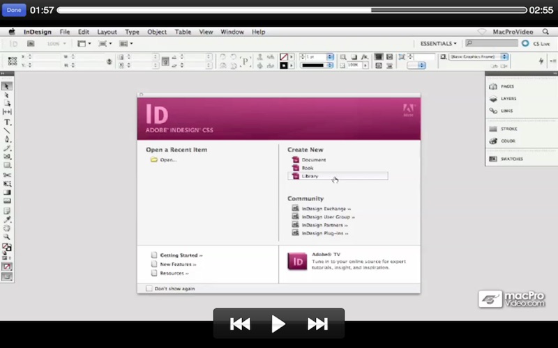Create a new Book

click(x=303, y=168)
